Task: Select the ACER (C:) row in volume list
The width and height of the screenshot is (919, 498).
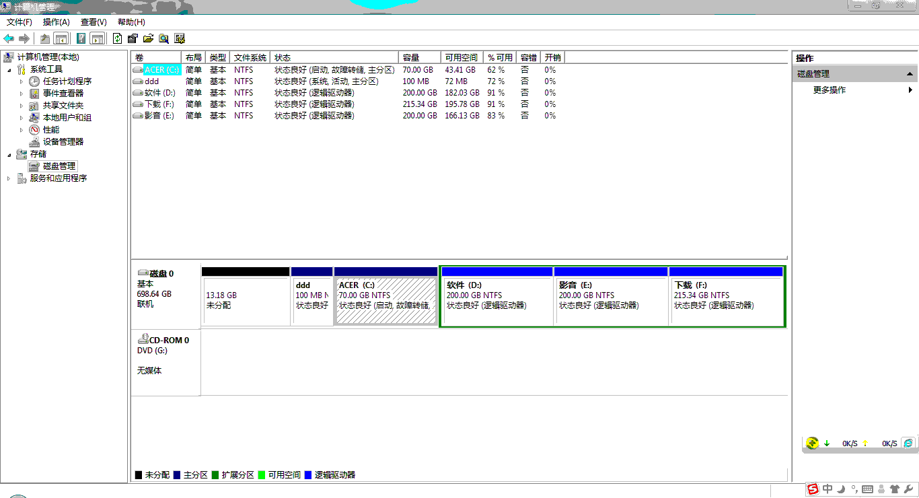Action: click(347, 70)
